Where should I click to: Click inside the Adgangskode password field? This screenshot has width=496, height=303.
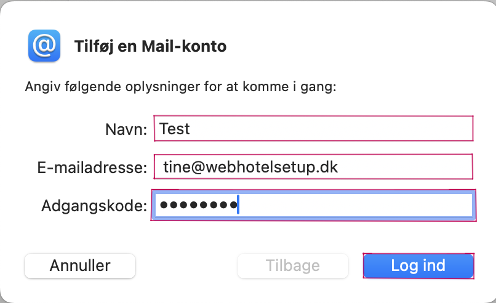[x=313, y=205]
